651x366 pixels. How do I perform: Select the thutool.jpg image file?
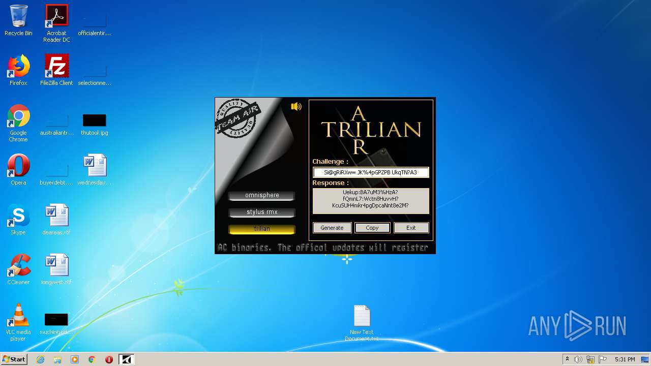(x=95, y=123)
